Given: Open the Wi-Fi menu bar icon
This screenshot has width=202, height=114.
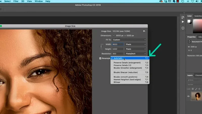Looking at the screenshot, I should [192, 1].
